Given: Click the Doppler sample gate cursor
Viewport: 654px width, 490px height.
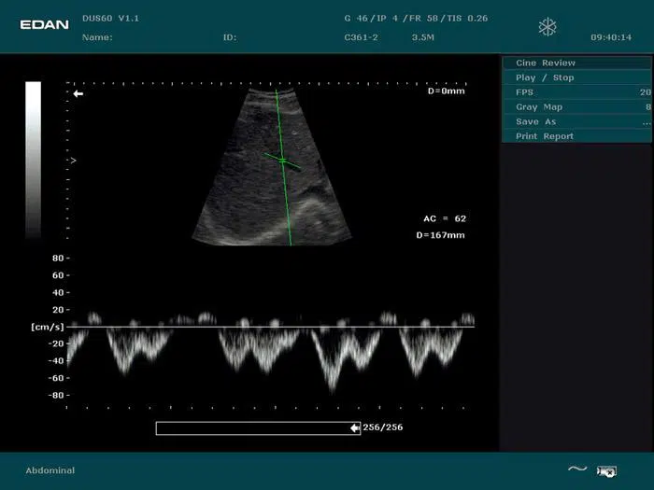Looking at the screenshot, I should pos(282,161).
